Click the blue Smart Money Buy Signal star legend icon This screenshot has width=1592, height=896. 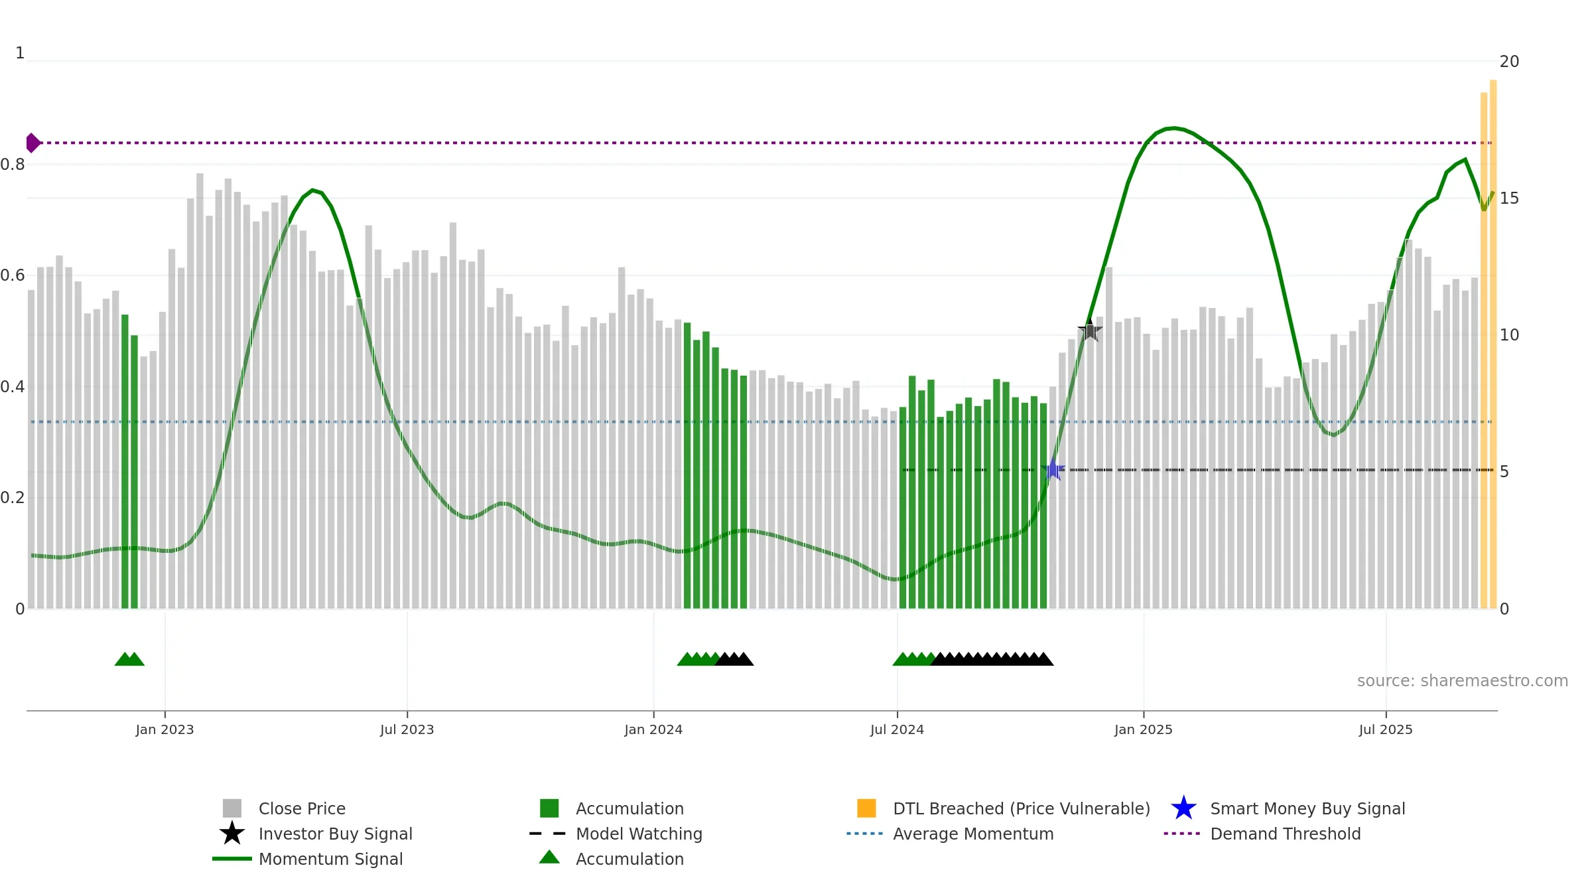1183,808
